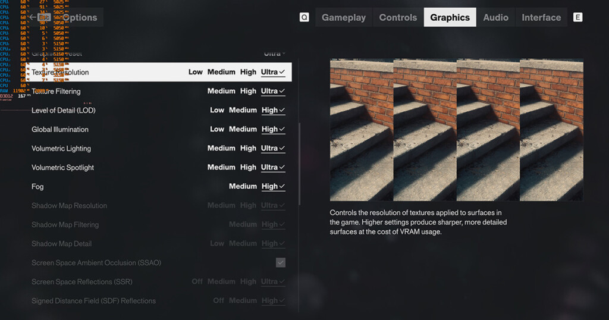
Task: Select the Volumetric Spotlight setting label
Action: [62, 167]
